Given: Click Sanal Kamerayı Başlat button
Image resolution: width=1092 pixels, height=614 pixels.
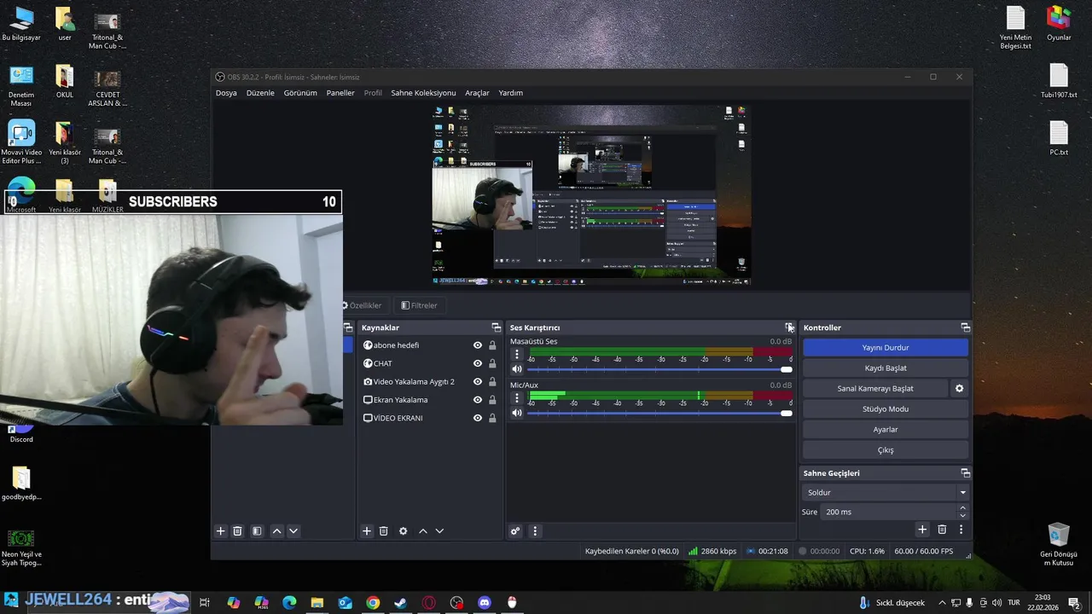Looking at the screenshot, I should click(x=875, y=389).
